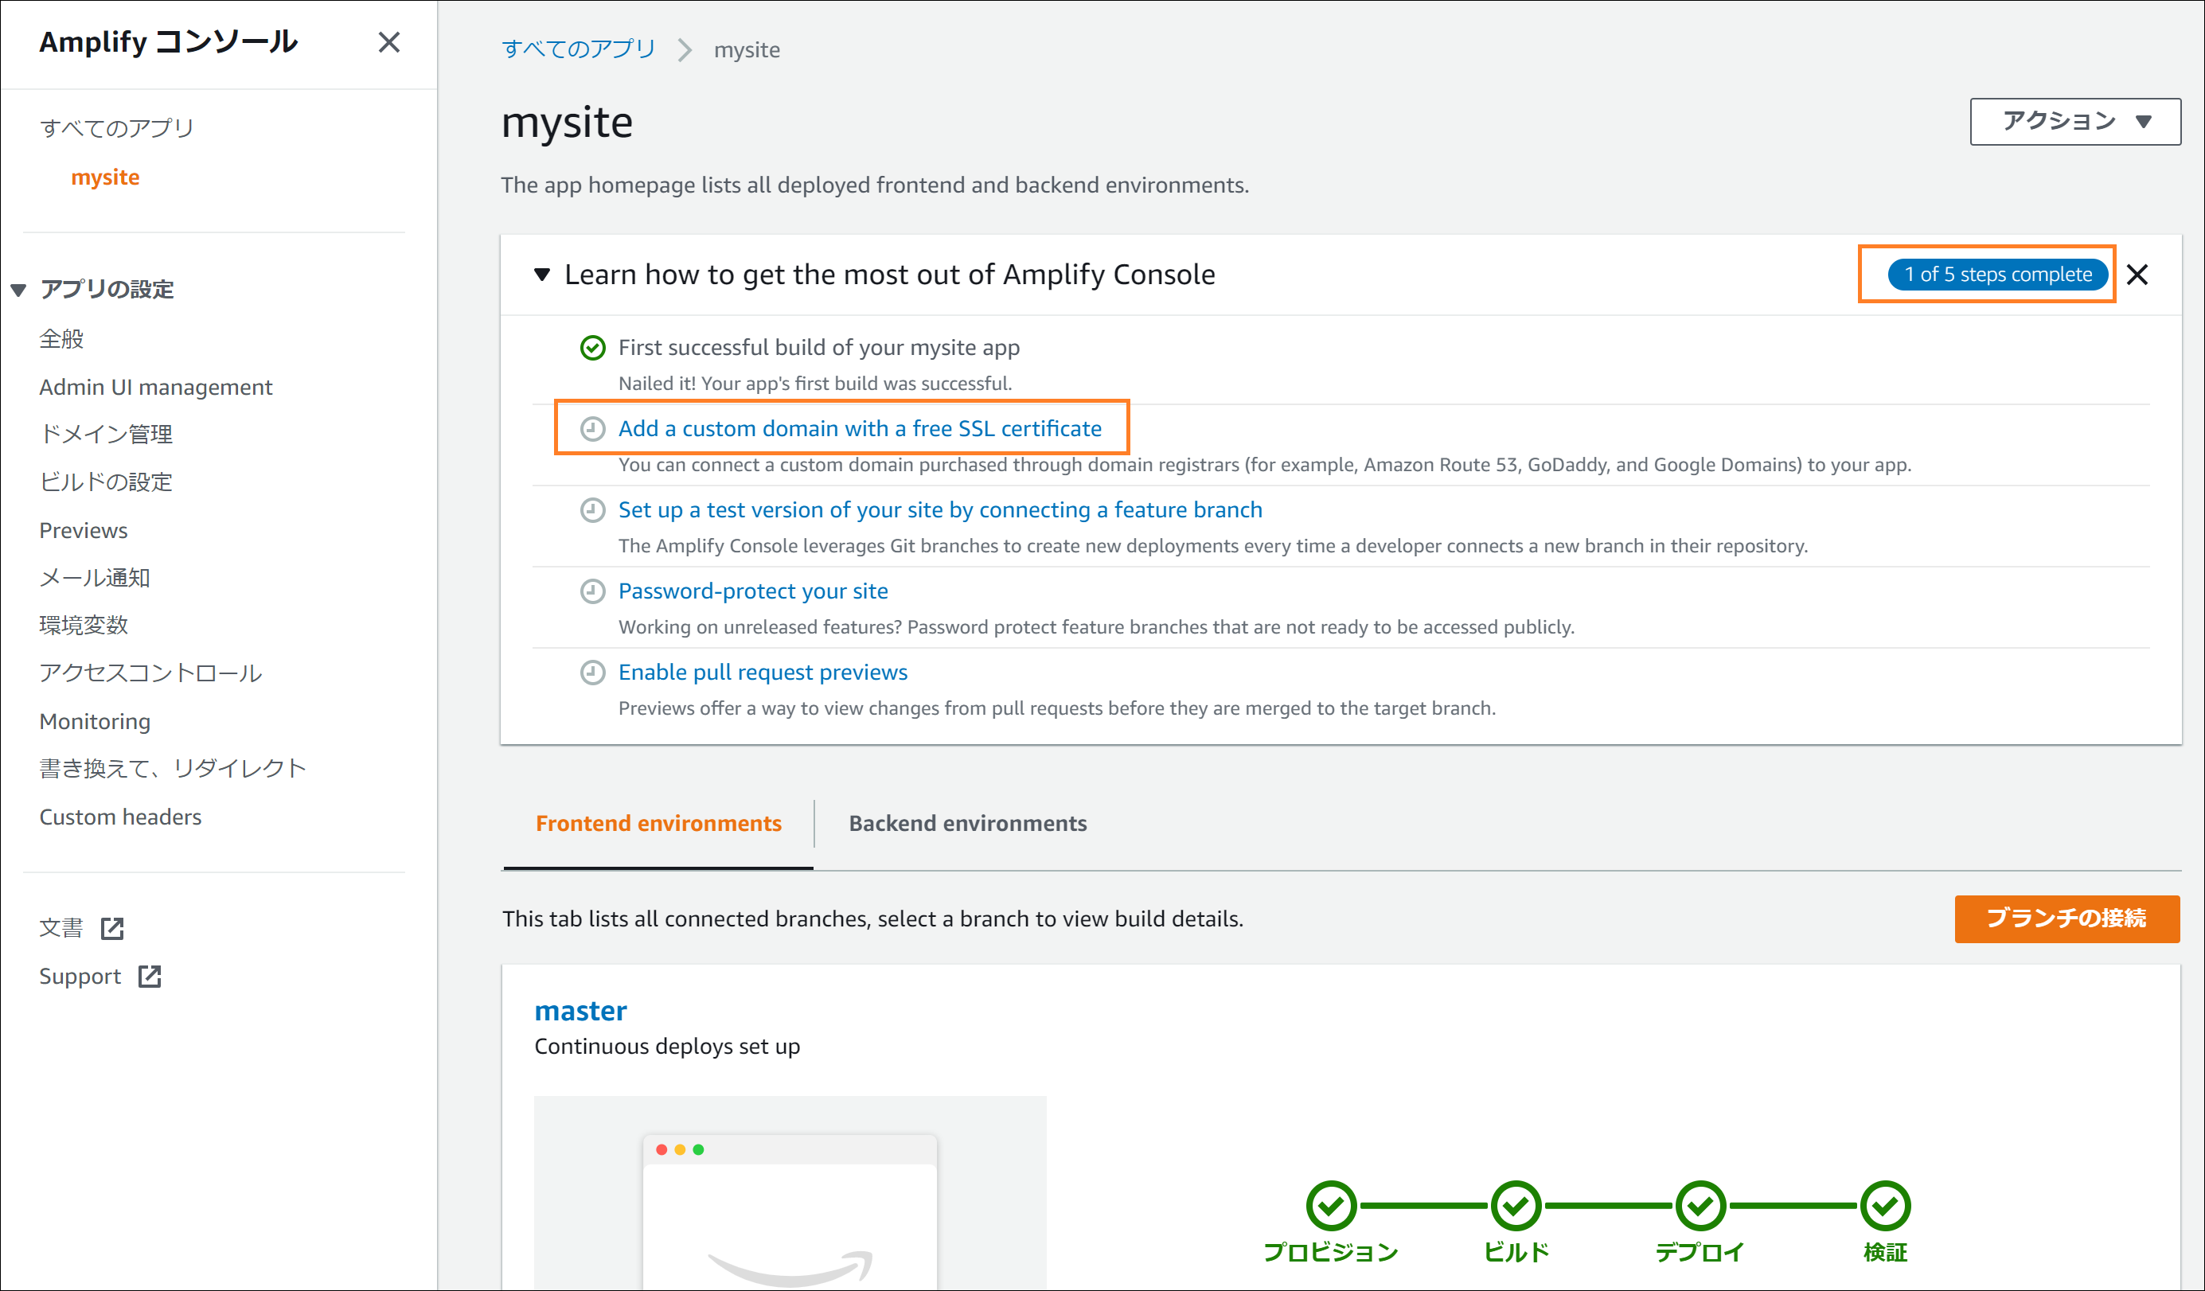
Task: Go to すべてのアプリ in the breadcrumb
Action: point(579,49)
